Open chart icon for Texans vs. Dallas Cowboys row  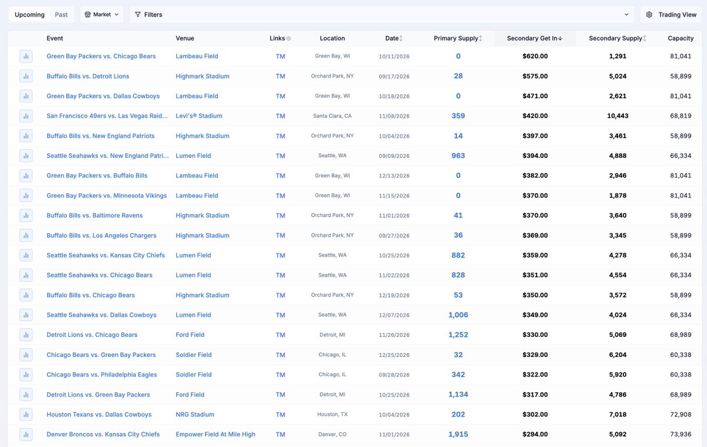point(26,415)
